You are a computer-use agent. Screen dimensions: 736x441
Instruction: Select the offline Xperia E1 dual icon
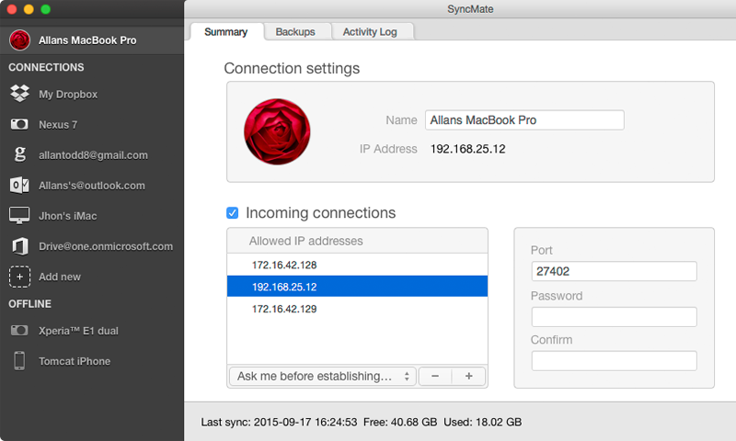[19, 331]
